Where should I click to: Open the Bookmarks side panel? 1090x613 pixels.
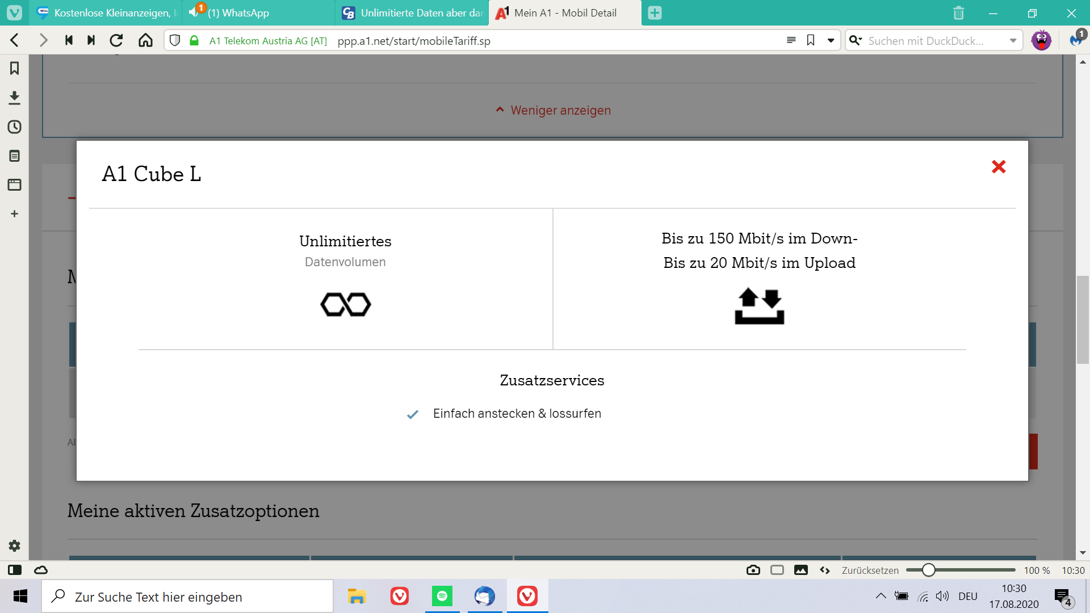(x=14, y=68)
